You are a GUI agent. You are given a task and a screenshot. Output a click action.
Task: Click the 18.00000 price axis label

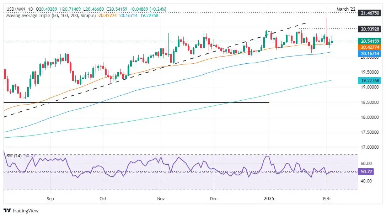tap(370, 117)
